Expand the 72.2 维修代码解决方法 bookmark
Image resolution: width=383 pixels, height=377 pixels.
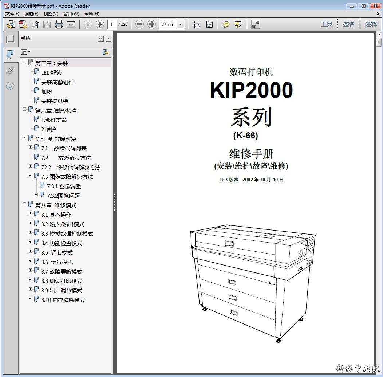[x=30, y=166]
